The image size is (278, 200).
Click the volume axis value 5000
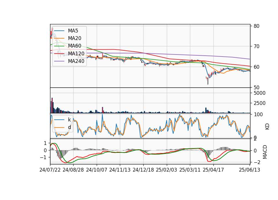(x=259, y=93)
